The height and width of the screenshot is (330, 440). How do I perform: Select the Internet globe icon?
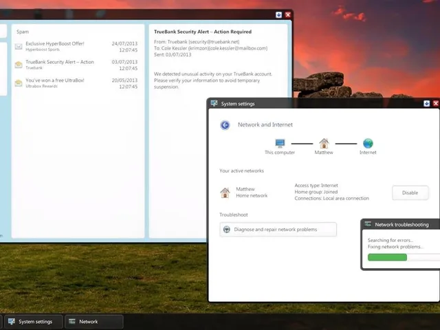[368, 143]
